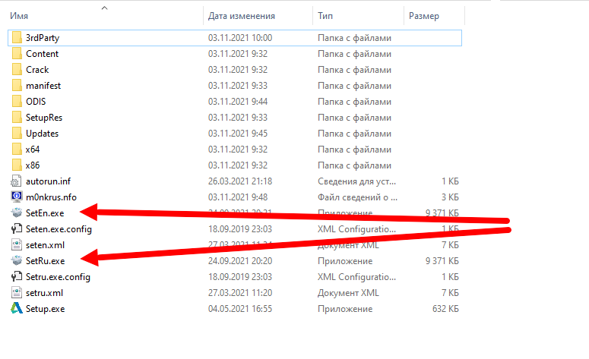Select the manifest folder name
This screenshot has height=359, width=589.
point(43,86)
